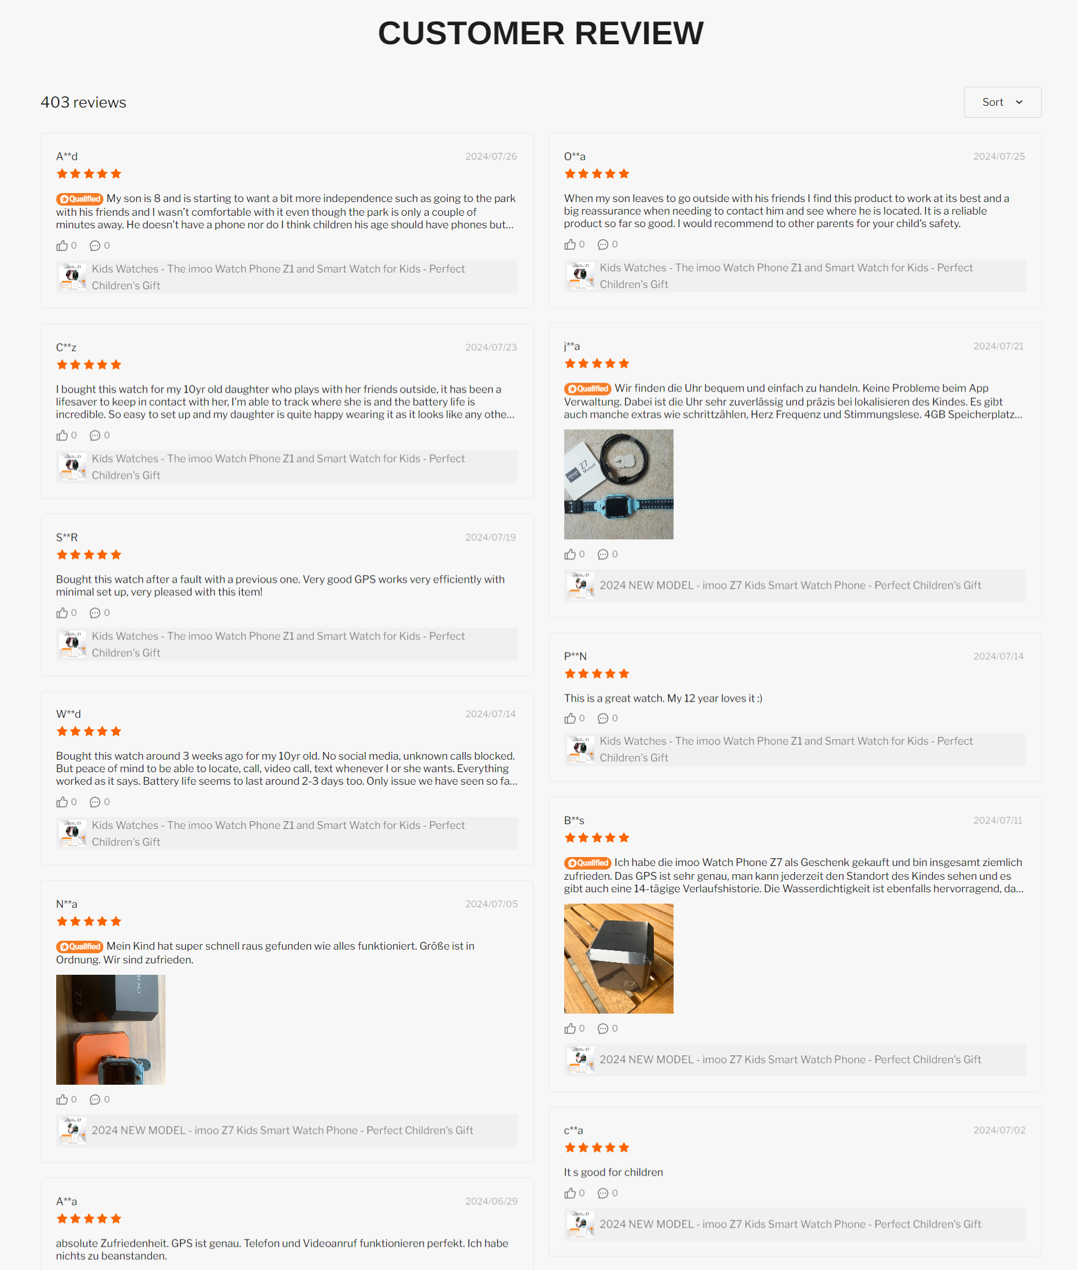The image size is (1077, 1270).
Task: Open comments on A**d's review
Action: 94,246
